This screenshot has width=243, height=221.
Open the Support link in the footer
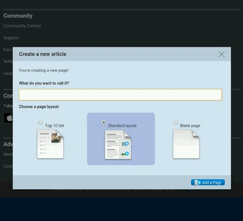(11, 38)
